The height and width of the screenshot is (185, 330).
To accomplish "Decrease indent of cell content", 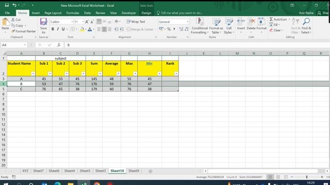I will 116,29.
